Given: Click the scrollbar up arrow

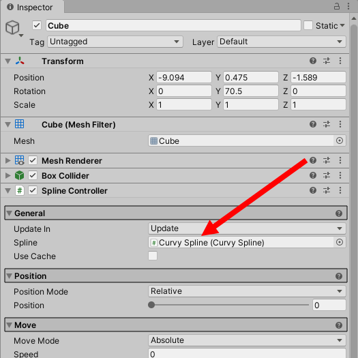Looking at the screenshot, I should (x=354, y=18).
